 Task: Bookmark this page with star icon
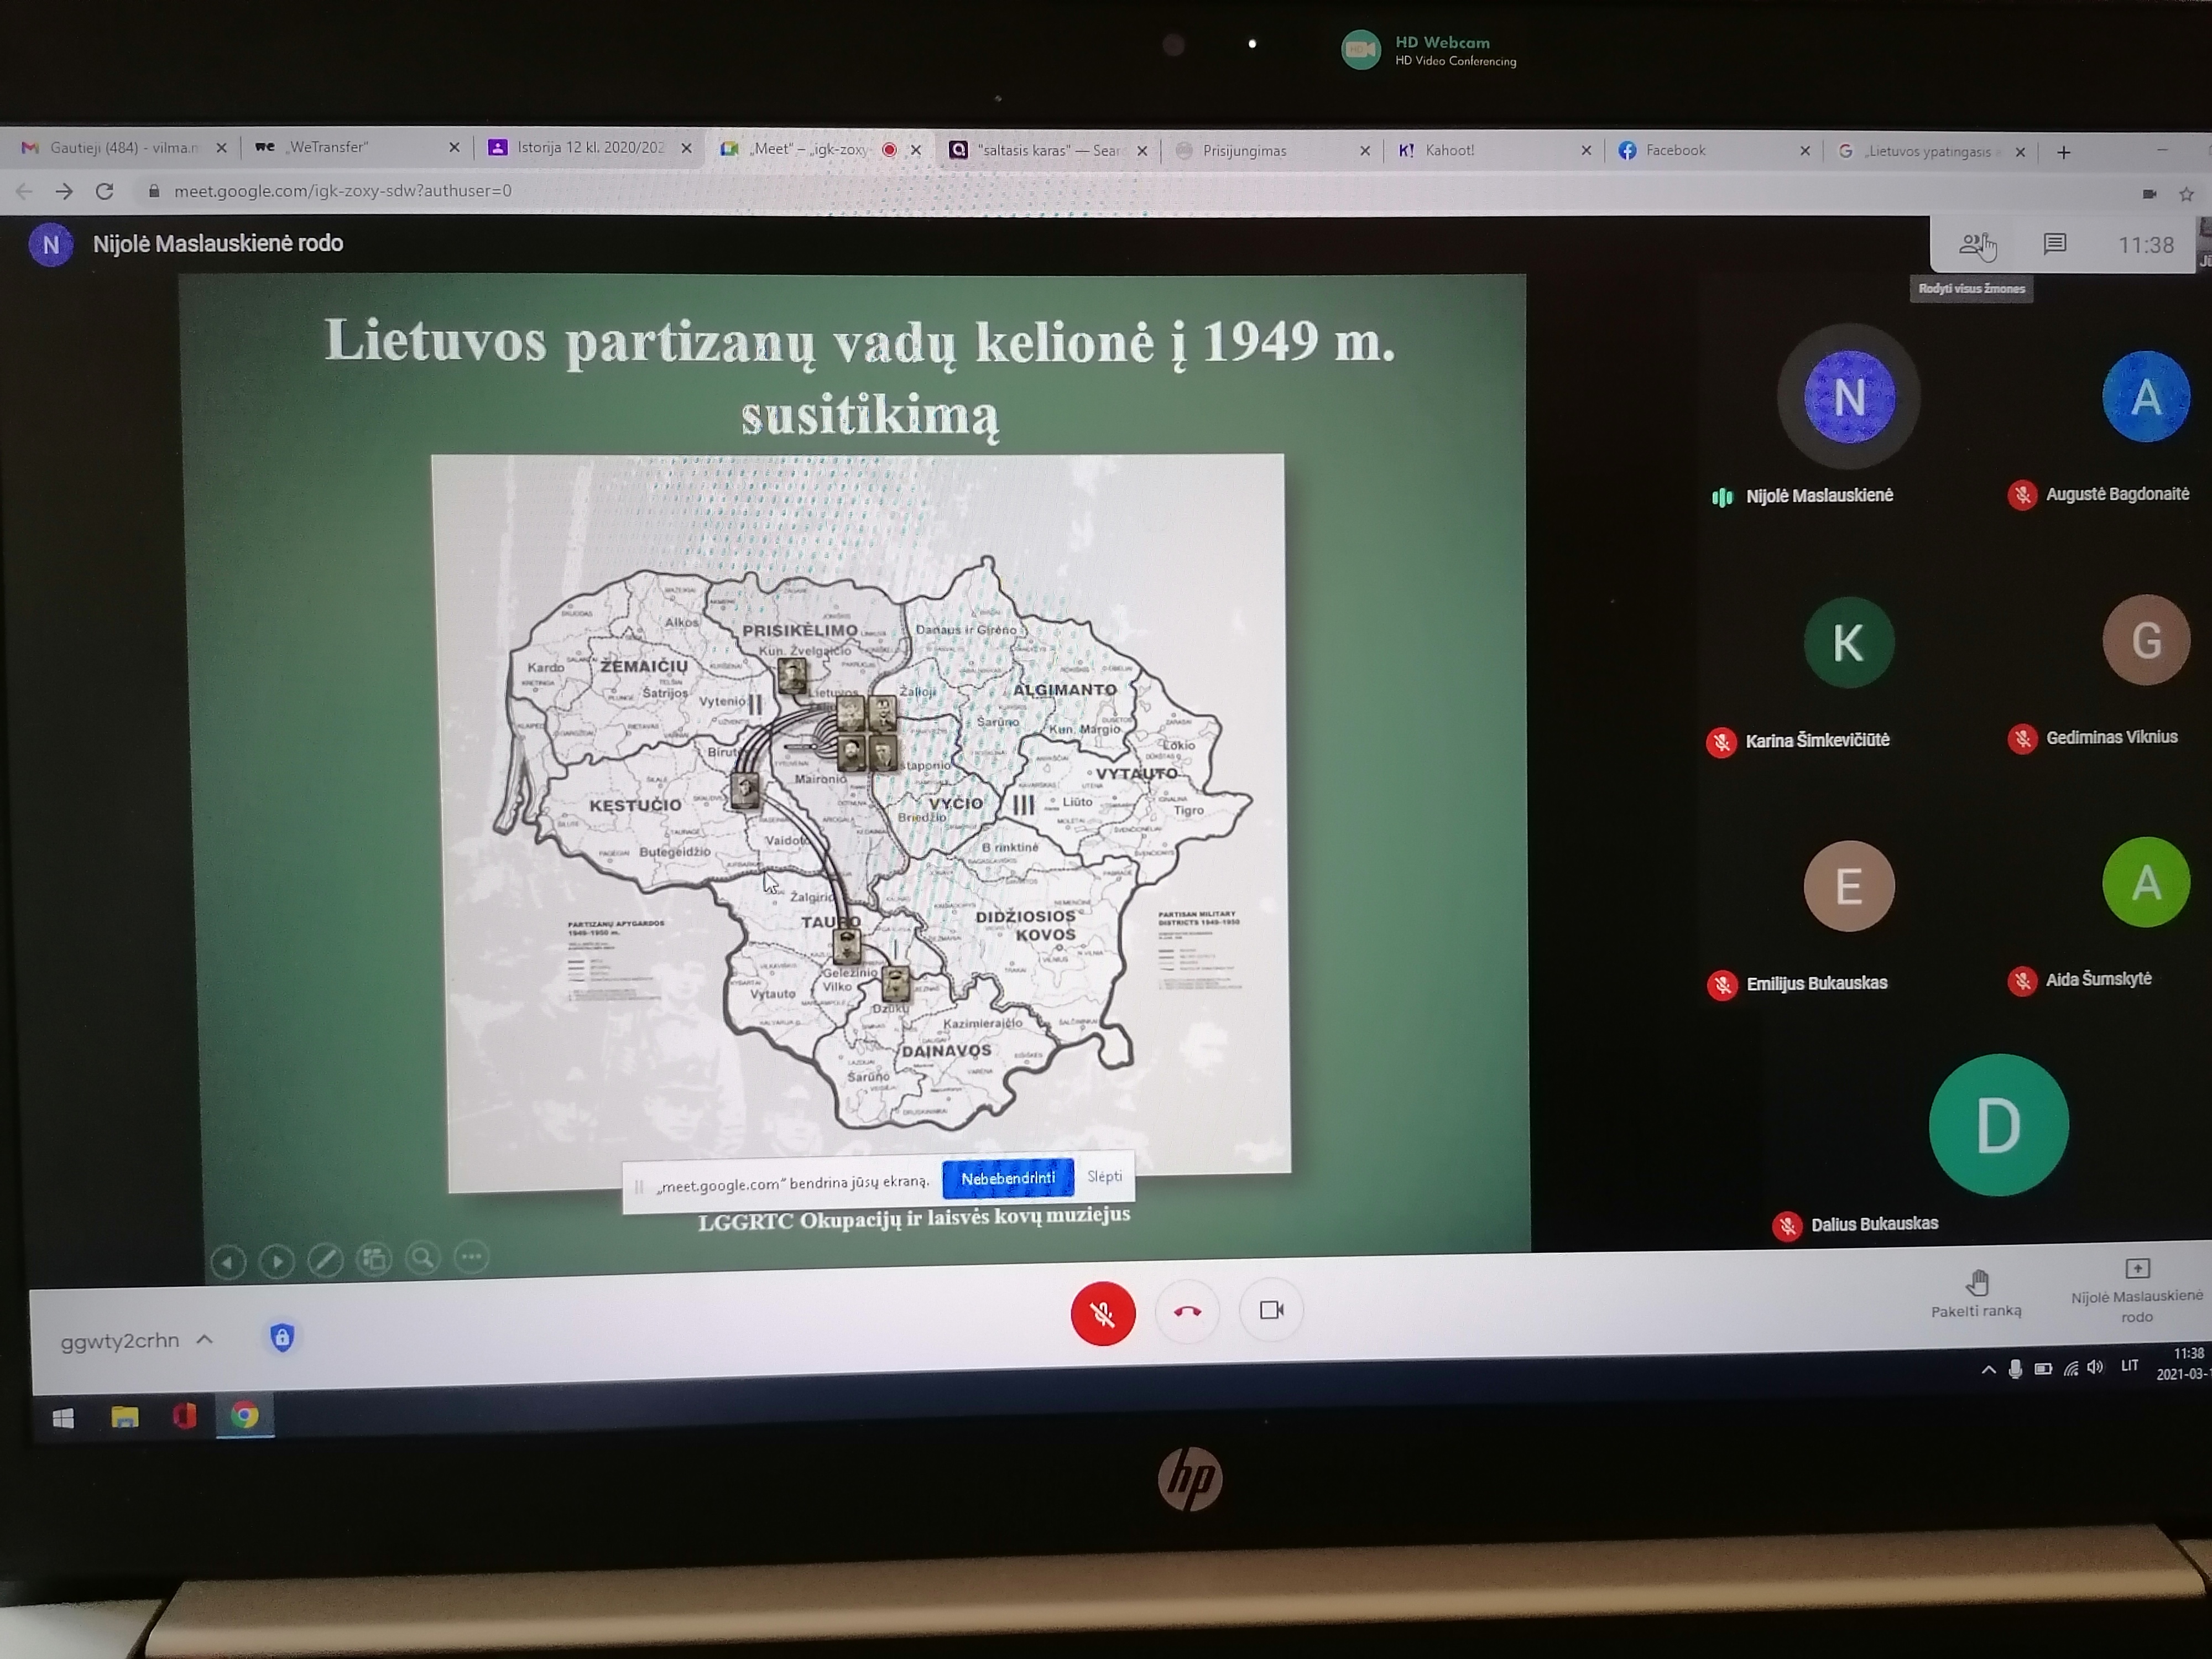2187,194
